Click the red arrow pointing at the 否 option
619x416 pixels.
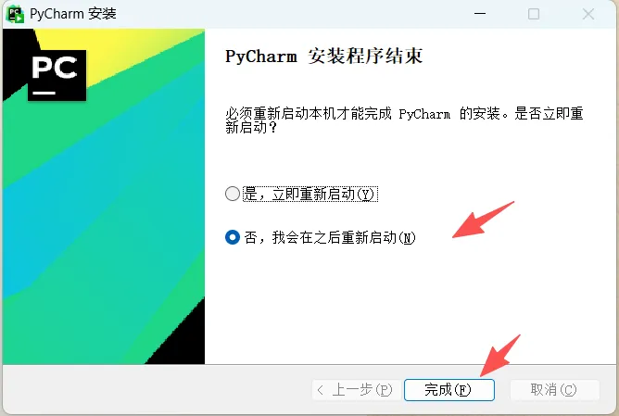[483, 220]
